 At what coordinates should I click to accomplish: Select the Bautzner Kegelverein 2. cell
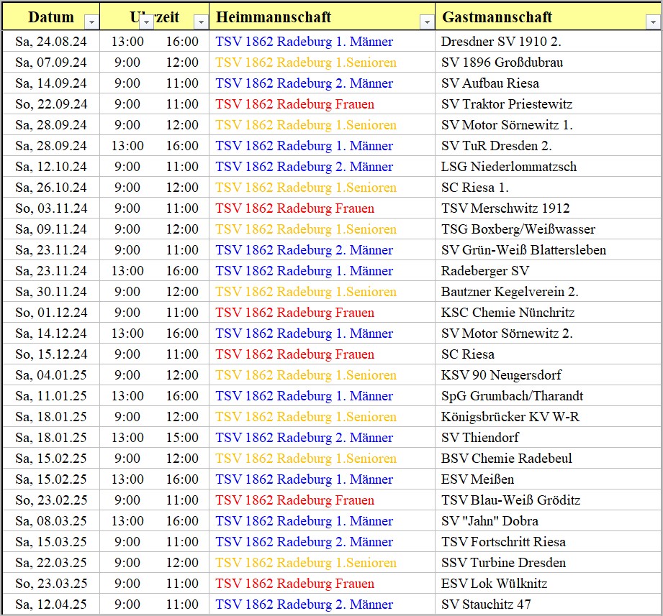click(549, 291)
